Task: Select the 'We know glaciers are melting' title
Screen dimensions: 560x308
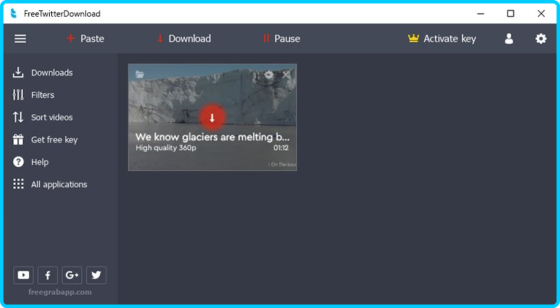Action: 213,137
